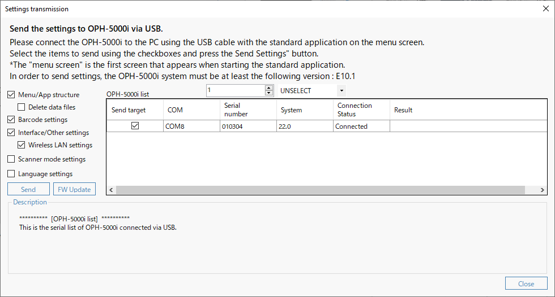Click the horizontal scrollbar track in device list
Screen dimensions: 555x297
321,190
